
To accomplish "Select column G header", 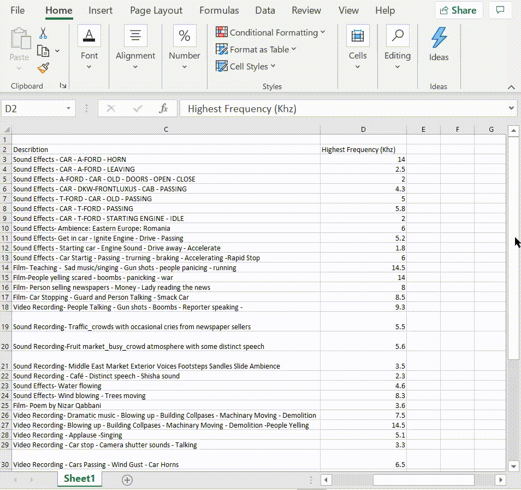I will [x=491, y=130].
